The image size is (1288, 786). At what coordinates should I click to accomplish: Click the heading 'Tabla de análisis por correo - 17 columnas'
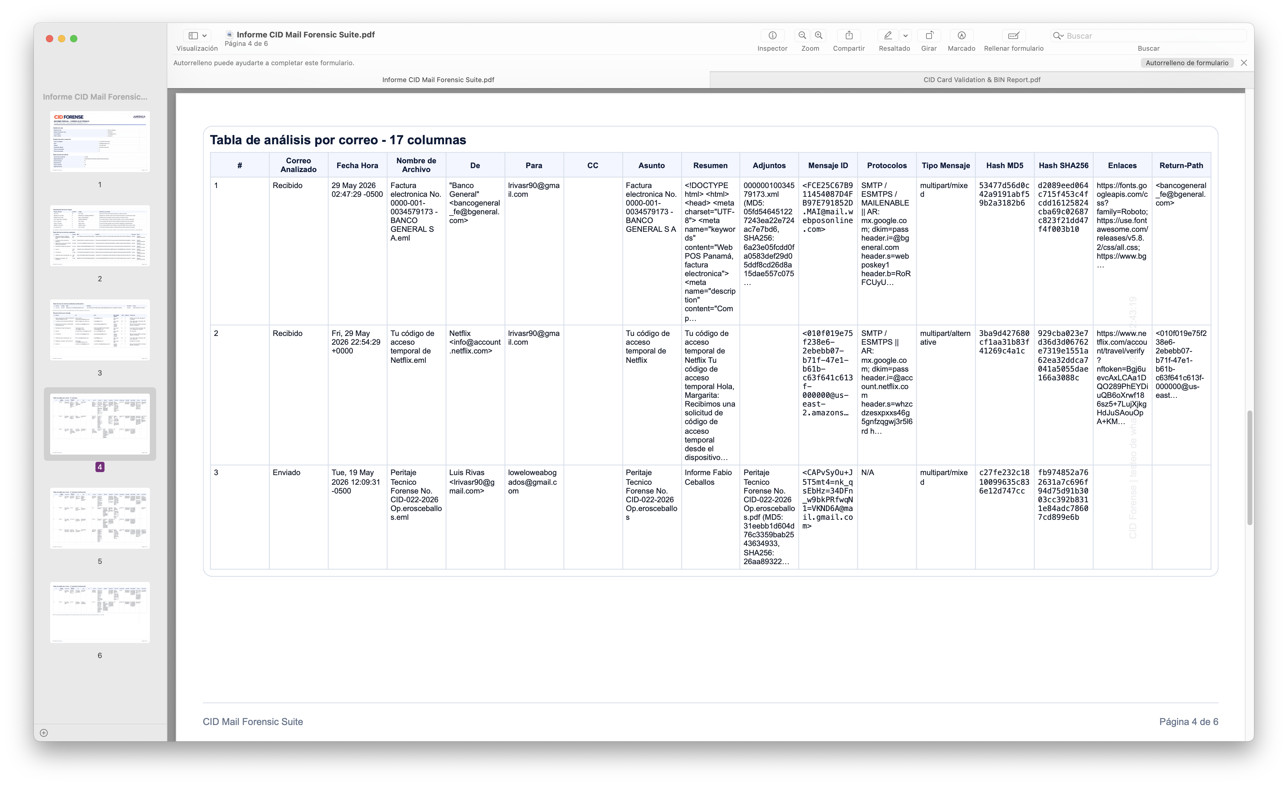coord(338,140)
